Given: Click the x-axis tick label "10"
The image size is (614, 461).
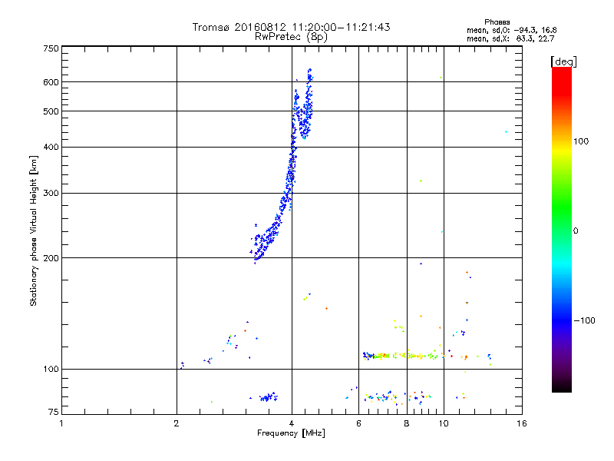Looking at the screenshot, I should click(x=444, y=423).
